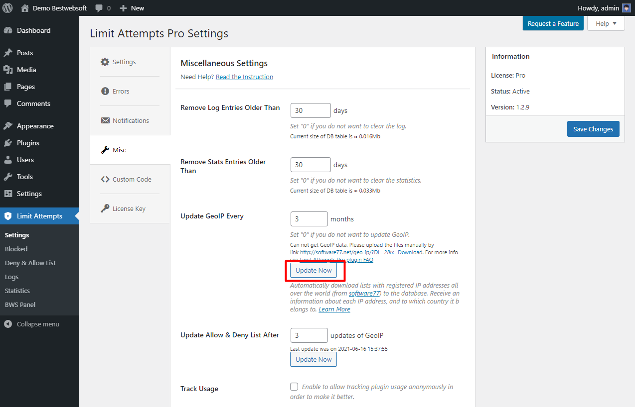Click the Remove Stats Entries days field
The image size is (635, 407).
[311, 165]
